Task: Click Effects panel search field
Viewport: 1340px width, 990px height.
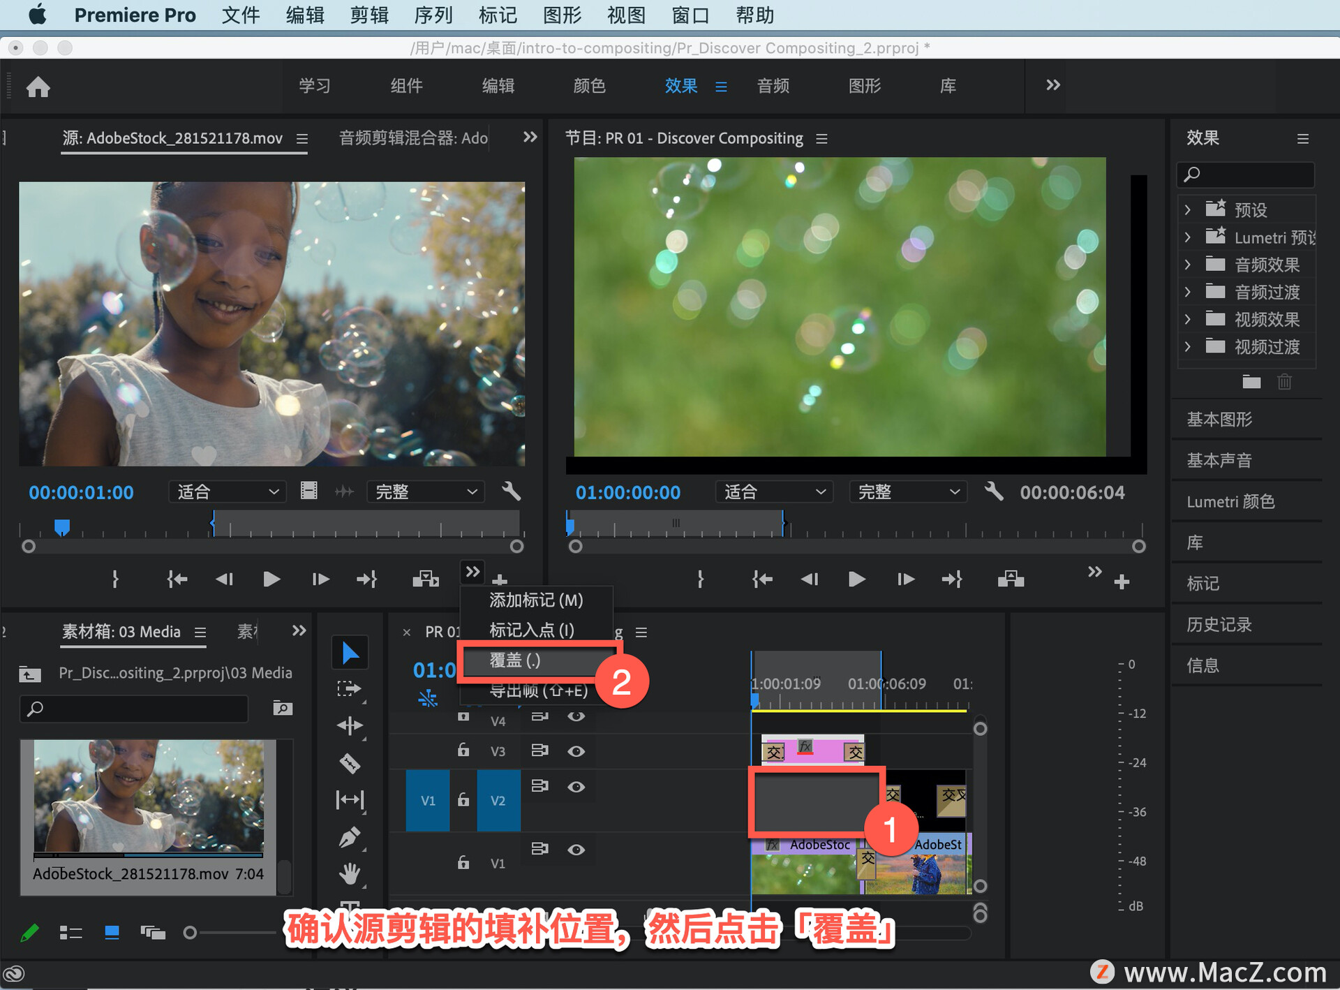Action: pos(1246,174)
